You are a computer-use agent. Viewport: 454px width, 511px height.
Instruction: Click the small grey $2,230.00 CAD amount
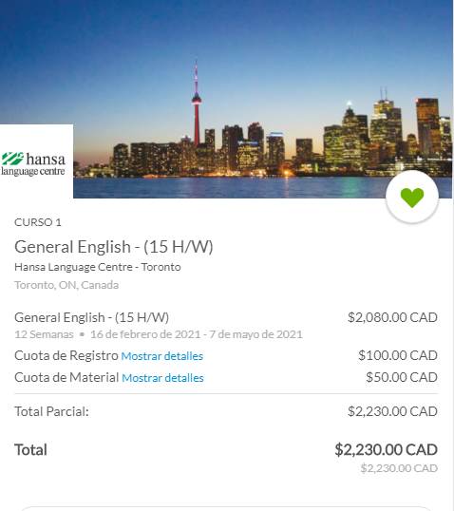tap(399, 468)
